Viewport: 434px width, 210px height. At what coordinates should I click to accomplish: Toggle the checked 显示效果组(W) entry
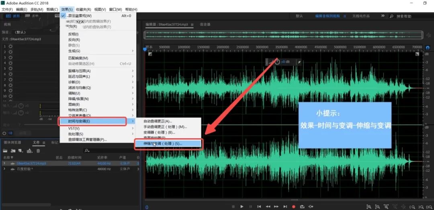click(x=98, y=16)
